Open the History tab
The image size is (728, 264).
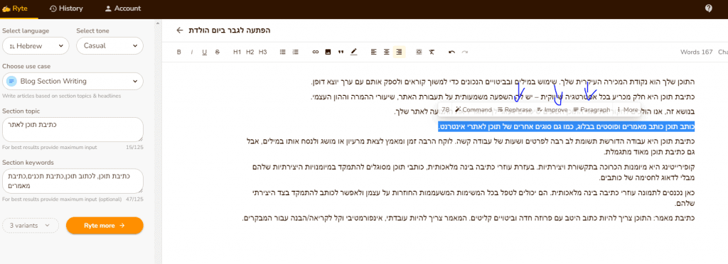click(x=66, y=9)
